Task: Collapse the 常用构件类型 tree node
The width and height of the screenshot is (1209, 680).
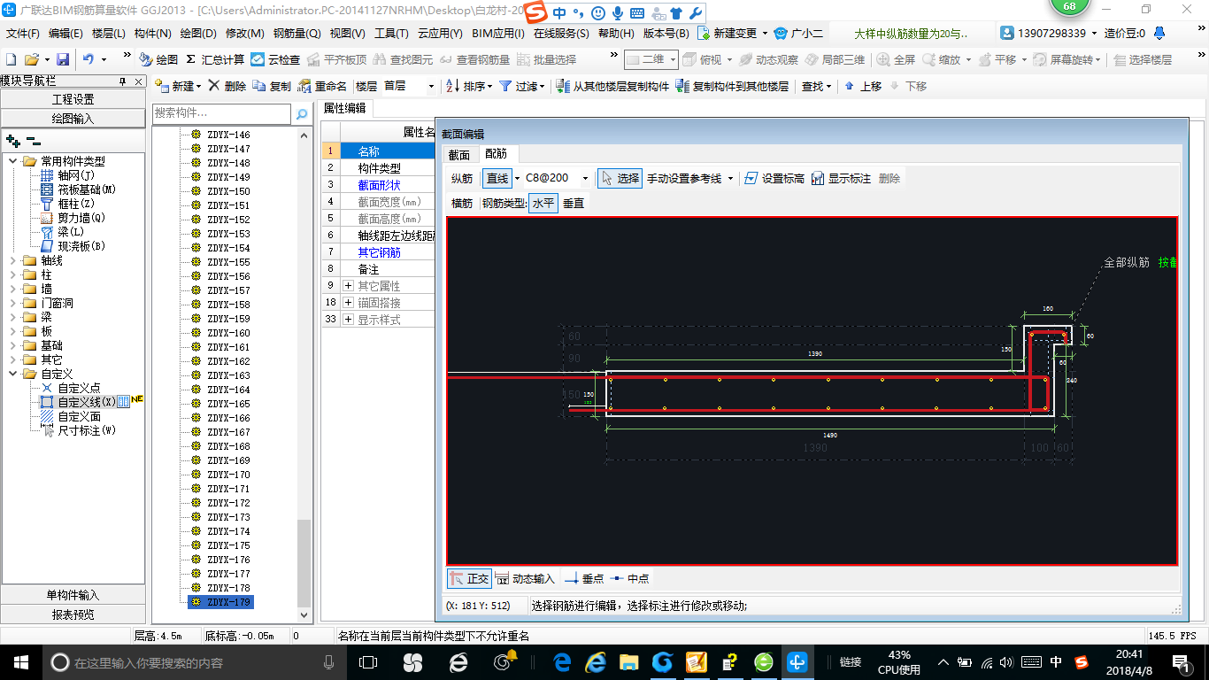Action: [12, 161]
